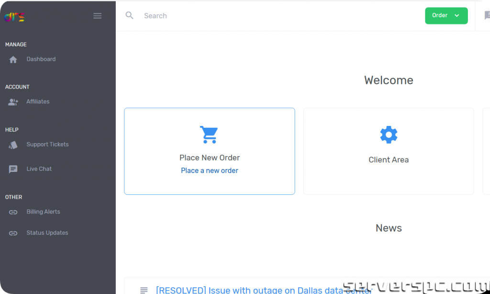Expand the green Order dropdown button
490x294 pixels.
[446, 16]
